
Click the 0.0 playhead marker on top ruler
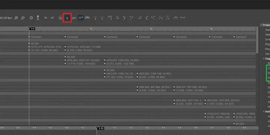pos(31,28)
